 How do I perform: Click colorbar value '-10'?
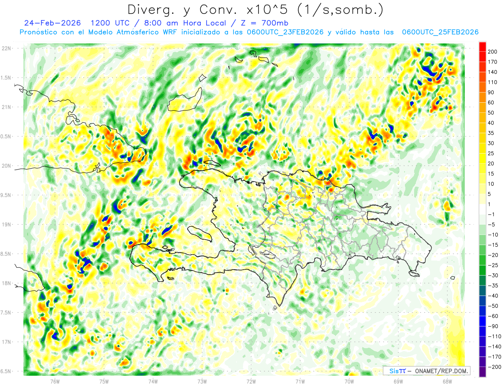[x=493, y=235]
